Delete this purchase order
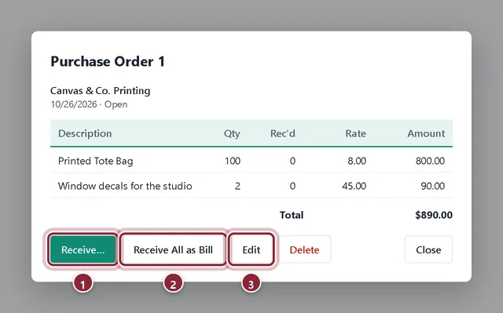This screenshot has width=503, height=313. click(x=304, y=249)
